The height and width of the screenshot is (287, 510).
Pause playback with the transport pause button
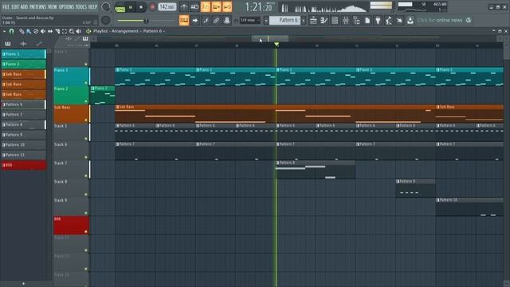coord(131,7)
